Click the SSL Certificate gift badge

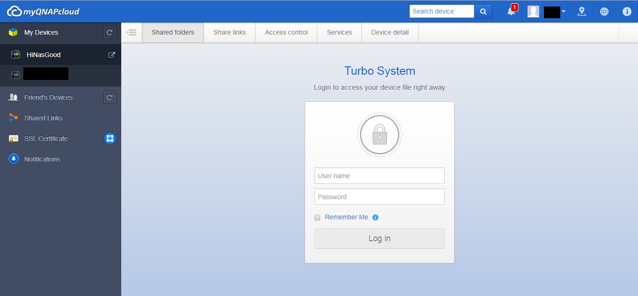point(110,138)
